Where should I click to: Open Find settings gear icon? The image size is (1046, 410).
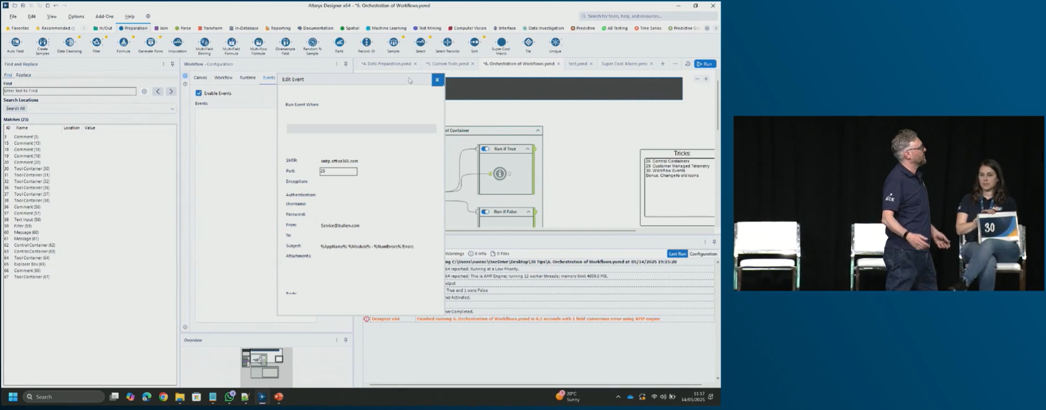tap(144, 91)
